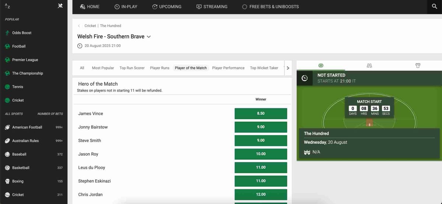Click the countdown timer icon by Not Started
The image size is (442, 204).
click(305, 78)
